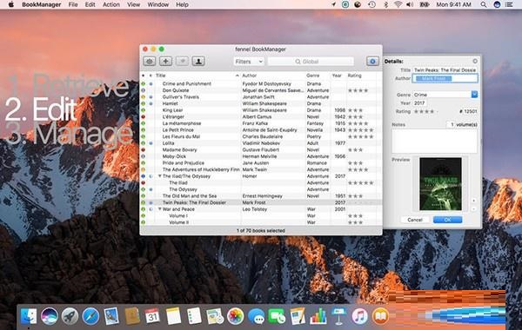Viewport: 522px width, 330px height.
Task: Click status dot for Don Quixote
Action: [x=144, y=90]
